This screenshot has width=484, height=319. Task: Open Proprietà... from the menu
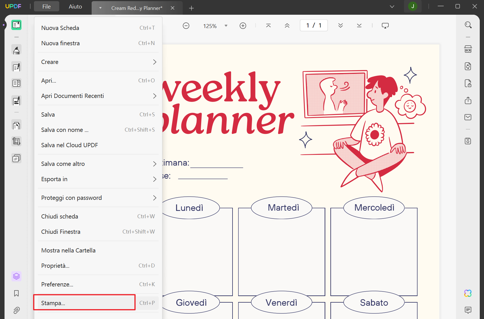click(98, 266)
